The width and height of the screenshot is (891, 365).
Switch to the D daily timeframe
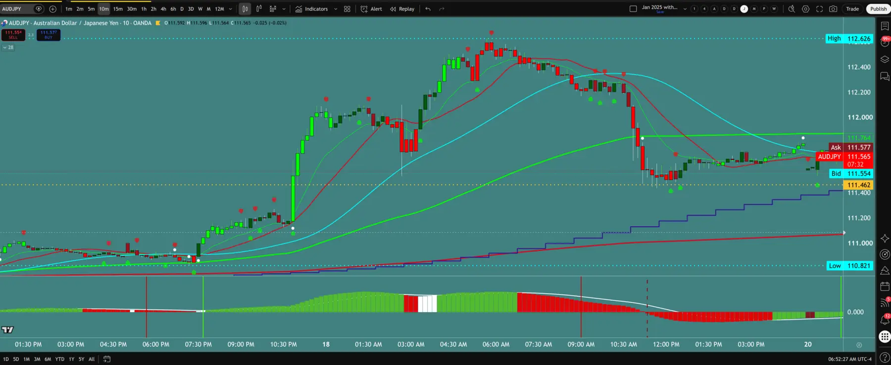pos(182,9)
